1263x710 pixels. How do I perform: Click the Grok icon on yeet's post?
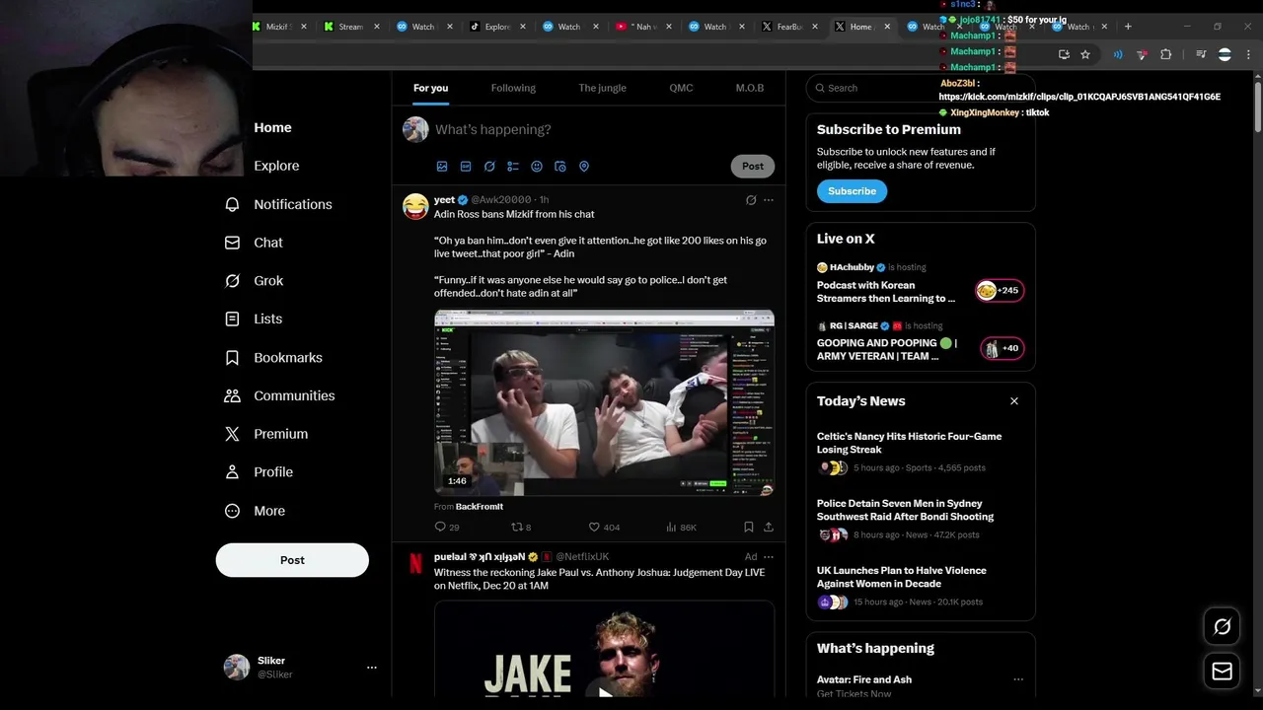(751, 200)
